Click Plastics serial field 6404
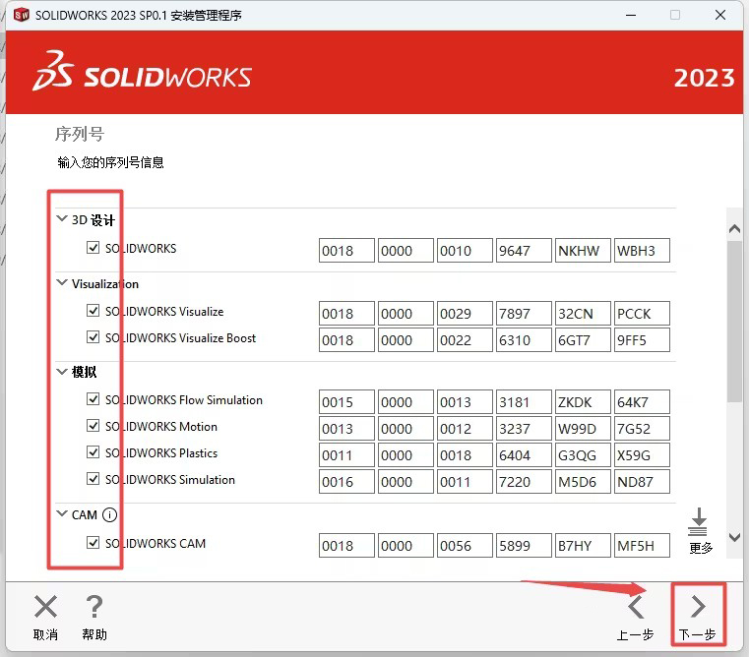This screenshot has width=749, height=657. pyautogui.click(x=524, y=455)
